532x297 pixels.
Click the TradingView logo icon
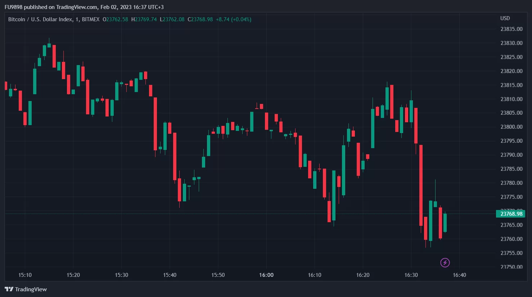(x=9, y=289)
